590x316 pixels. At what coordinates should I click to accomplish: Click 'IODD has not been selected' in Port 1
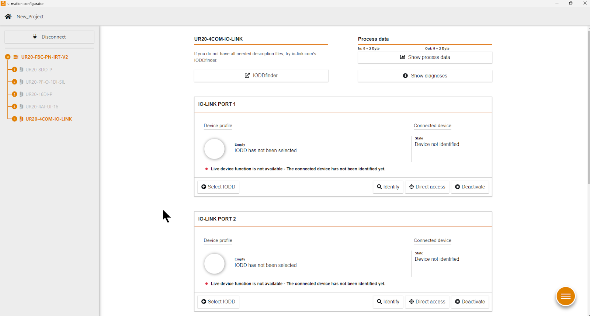(265, 150)
